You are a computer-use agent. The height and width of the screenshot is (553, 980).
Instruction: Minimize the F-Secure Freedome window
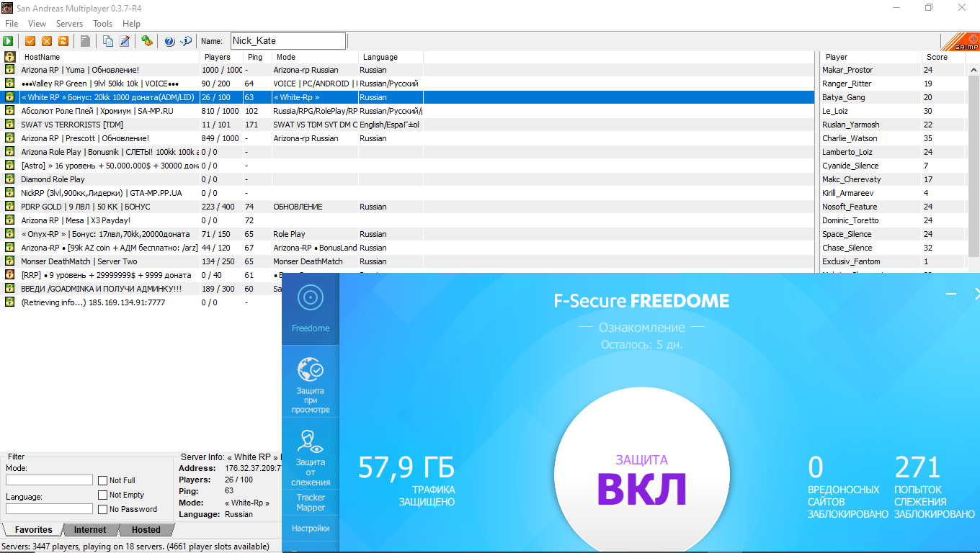(951, 294)
